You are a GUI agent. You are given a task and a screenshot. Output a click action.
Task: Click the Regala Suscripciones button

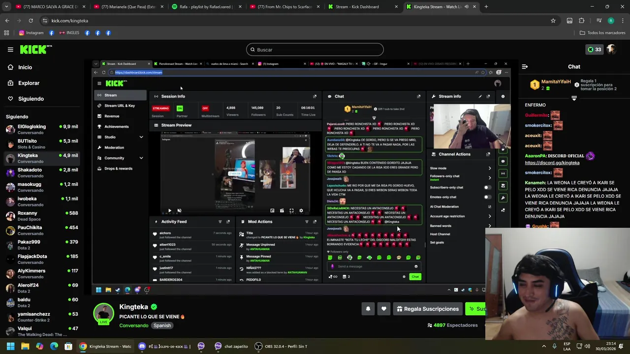[x=428, y=309]
